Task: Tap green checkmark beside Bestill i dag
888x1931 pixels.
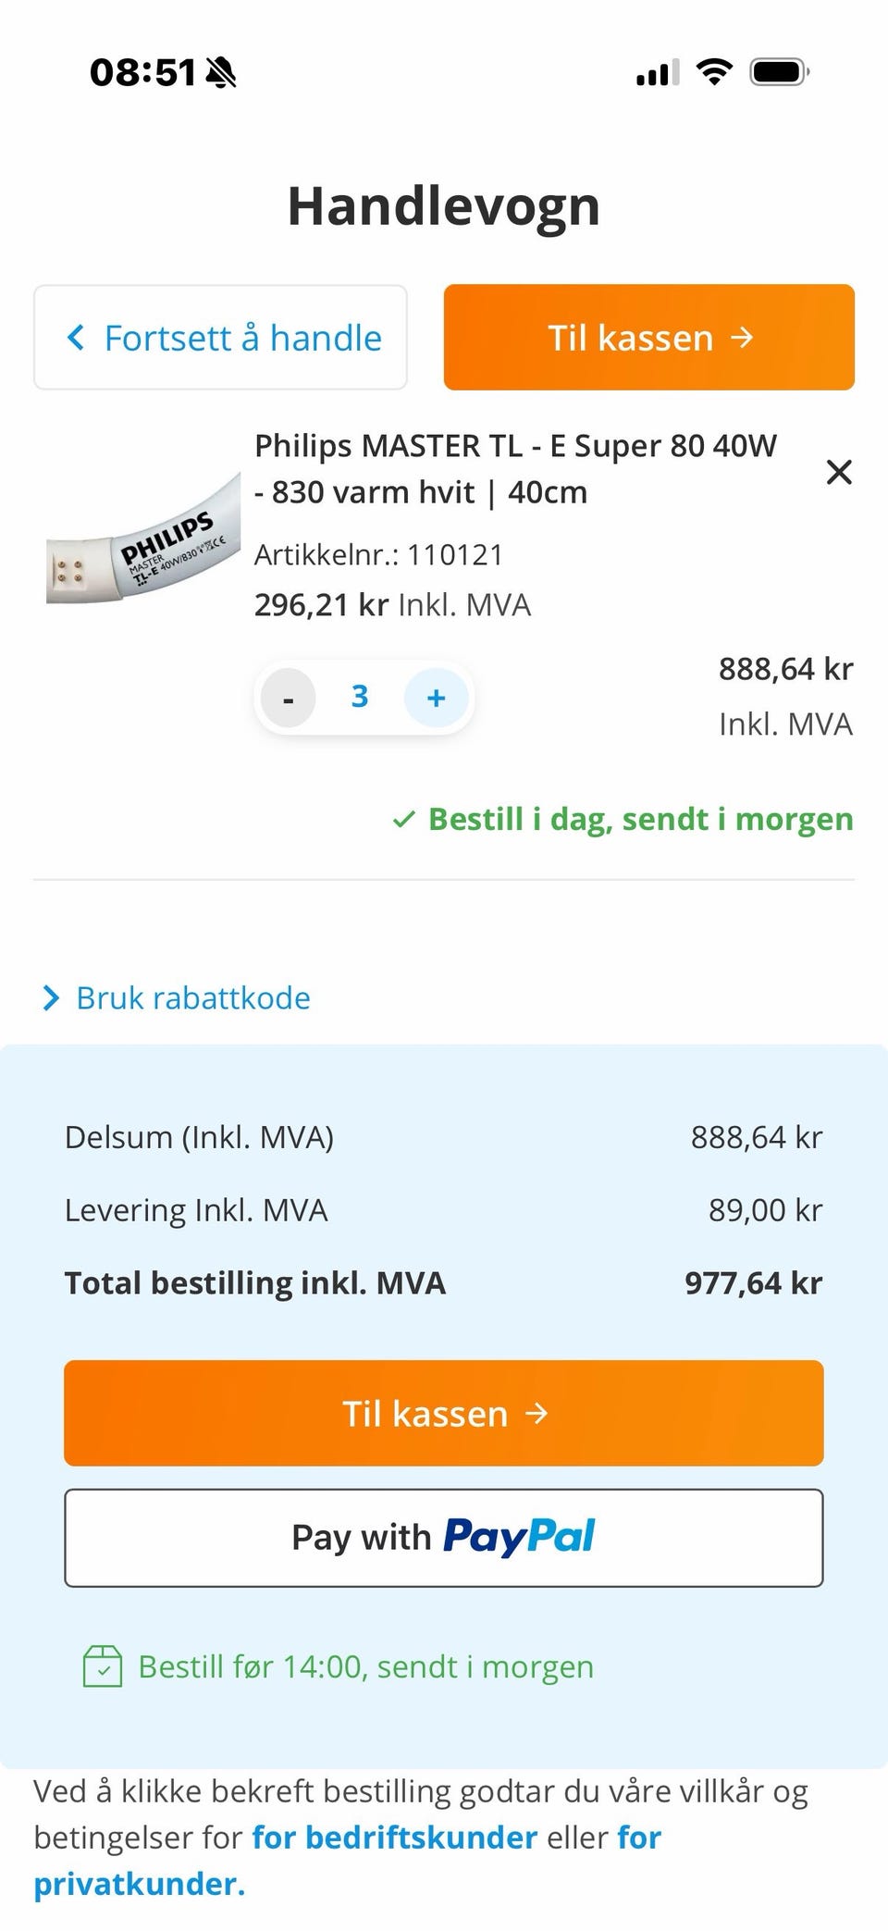Action: (403, 820)
